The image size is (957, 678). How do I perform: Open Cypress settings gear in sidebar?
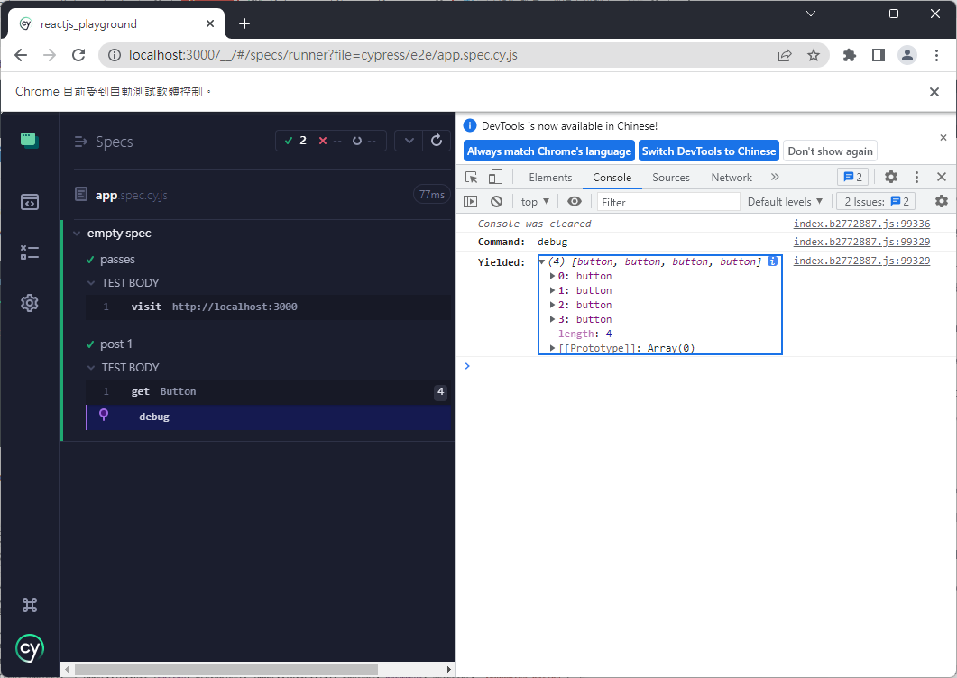pyautogui.click(x=30, y=303)
